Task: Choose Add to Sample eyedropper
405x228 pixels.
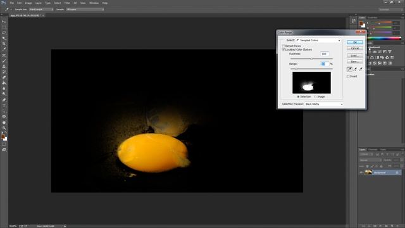Action: 355,69
